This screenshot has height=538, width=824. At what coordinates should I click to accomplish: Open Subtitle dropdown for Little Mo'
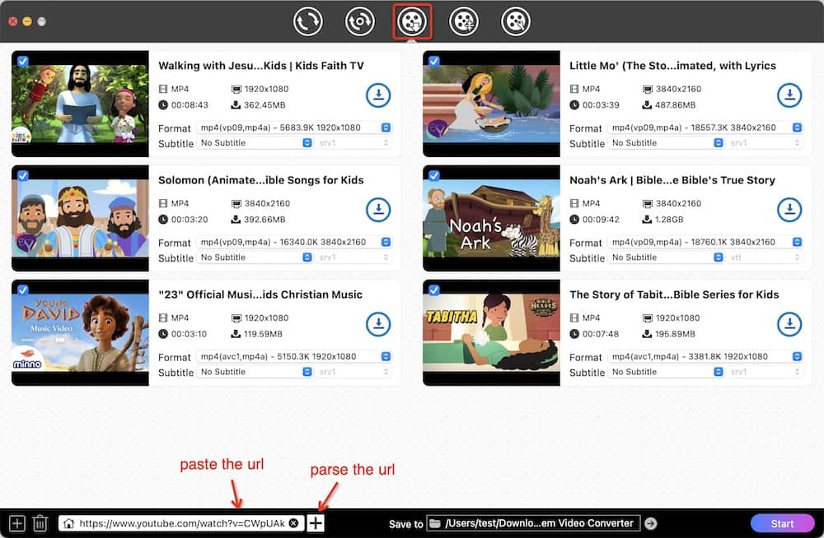point(666,143)
